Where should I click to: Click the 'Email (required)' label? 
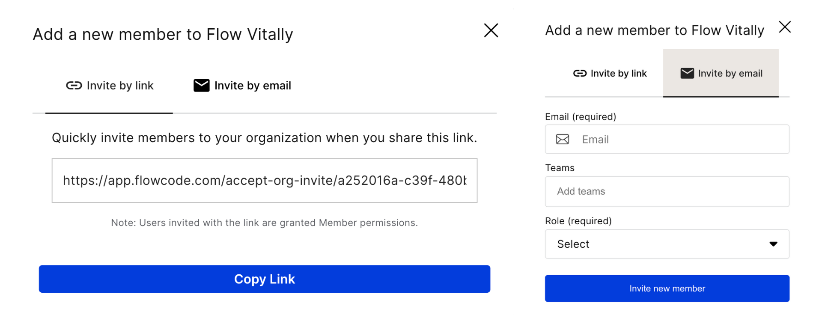pos(581,117)
